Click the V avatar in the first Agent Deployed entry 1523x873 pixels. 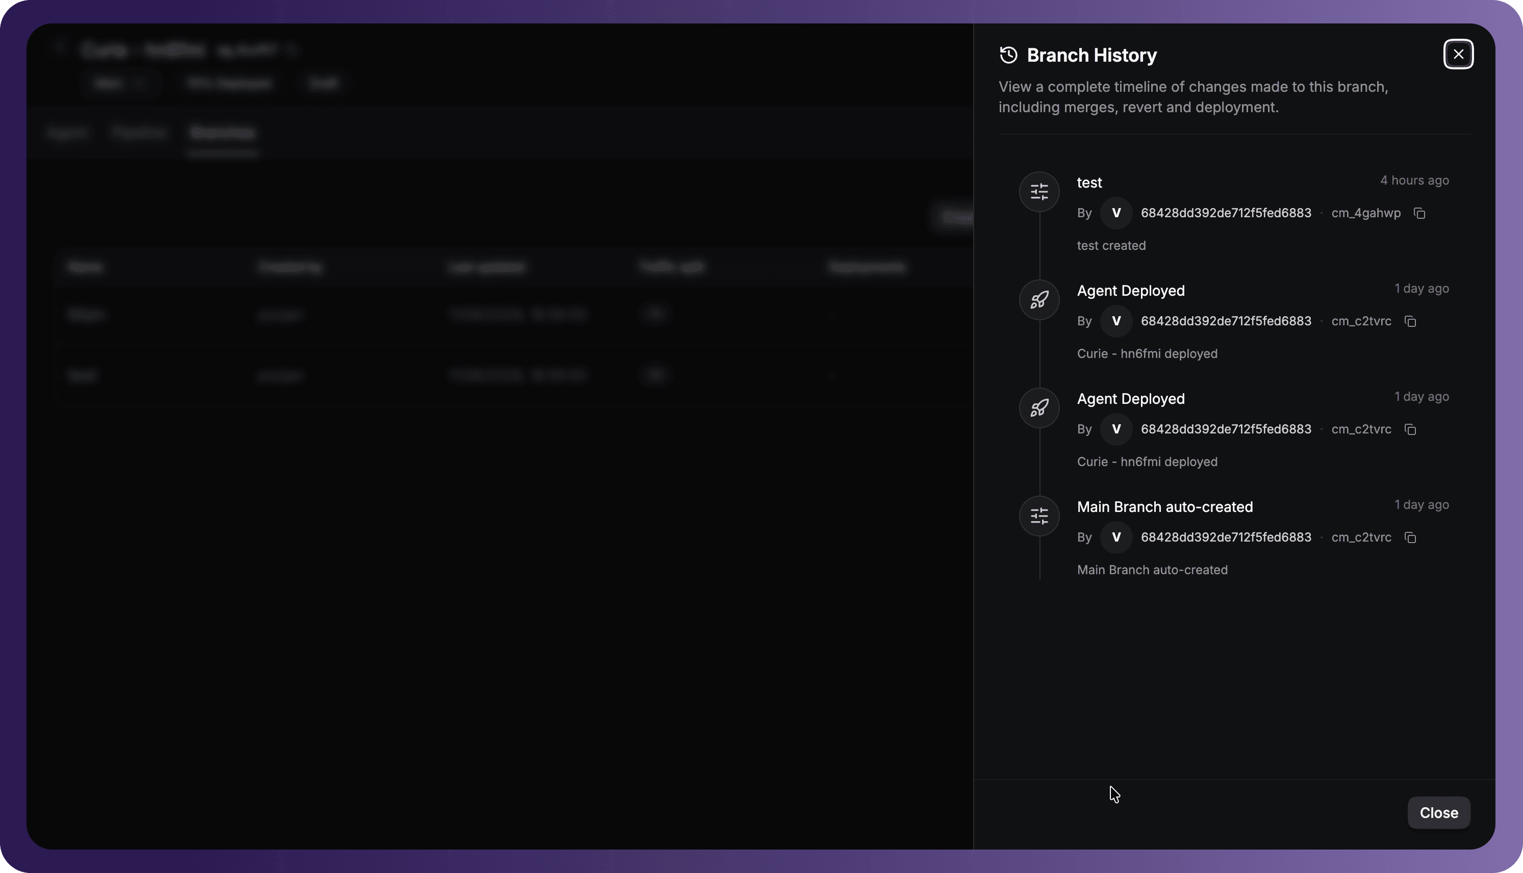(1116, 321)
